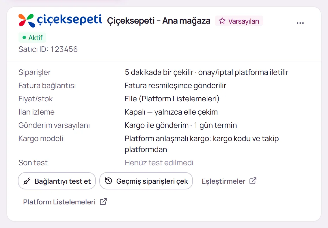328x228 pixels.
Task: Open the Platform Listelemeleri link
Action: (65, 202)
